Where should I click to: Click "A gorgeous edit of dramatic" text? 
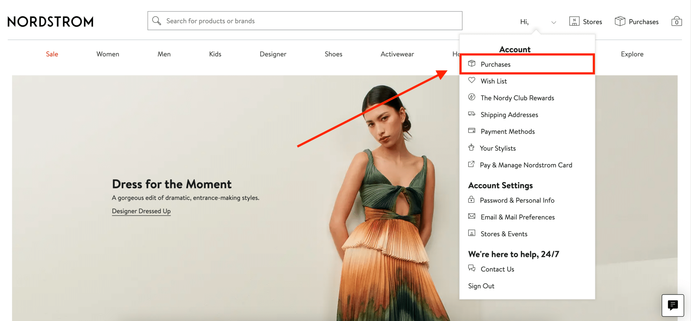(186, 198)
